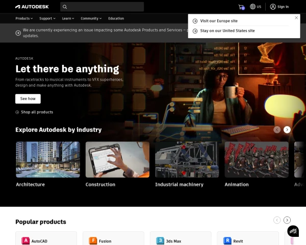Open the shopping cart
Image resolution: width=306 pixels, height=245 pixels.
(x=241, y=7)
